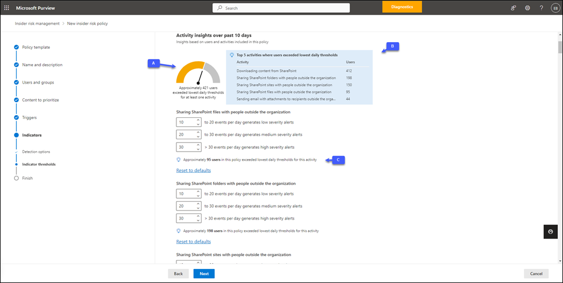The width and height of the screenshot is (563, 283).
Task: Open the app launcher waffle icon
Action: [7, 8]
